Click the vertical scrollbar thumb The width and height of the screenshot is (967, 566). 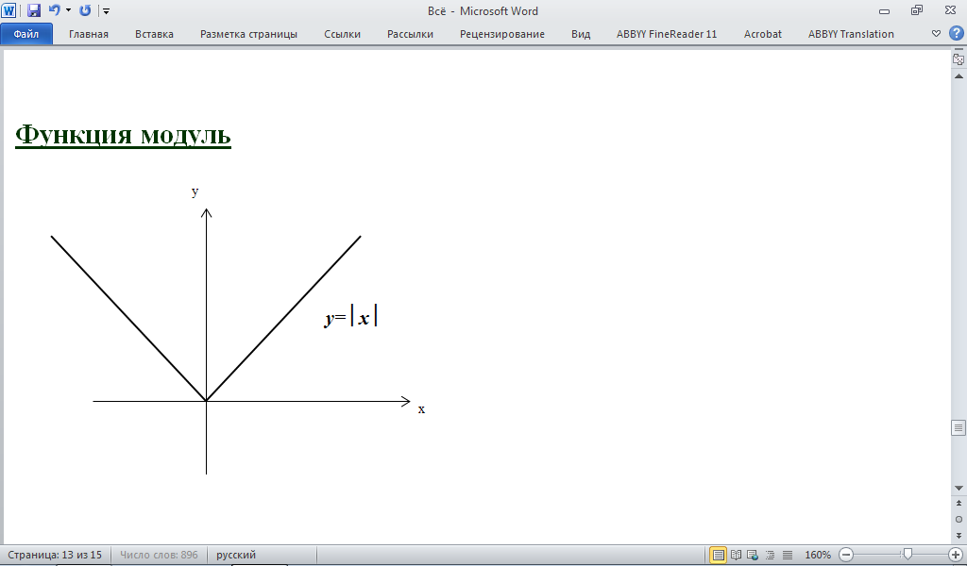point(959,427)
